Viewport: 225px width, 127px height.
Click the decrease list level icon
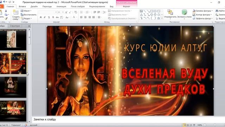[95, 12]
